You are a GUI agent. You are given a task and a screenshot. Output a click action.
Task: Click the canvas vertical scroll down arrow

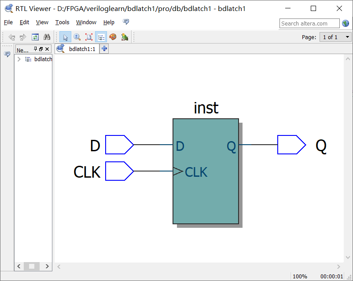pos(348,257)
